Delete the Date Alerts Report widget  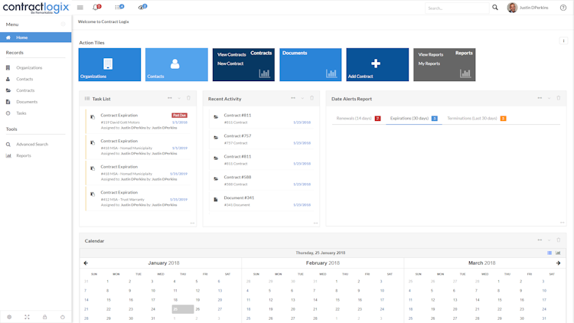(x=559, y=98)
